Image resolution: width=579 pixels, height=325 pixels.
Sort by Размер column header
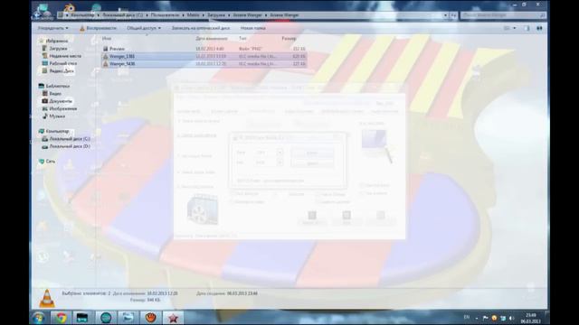click(x=289, y=38)
